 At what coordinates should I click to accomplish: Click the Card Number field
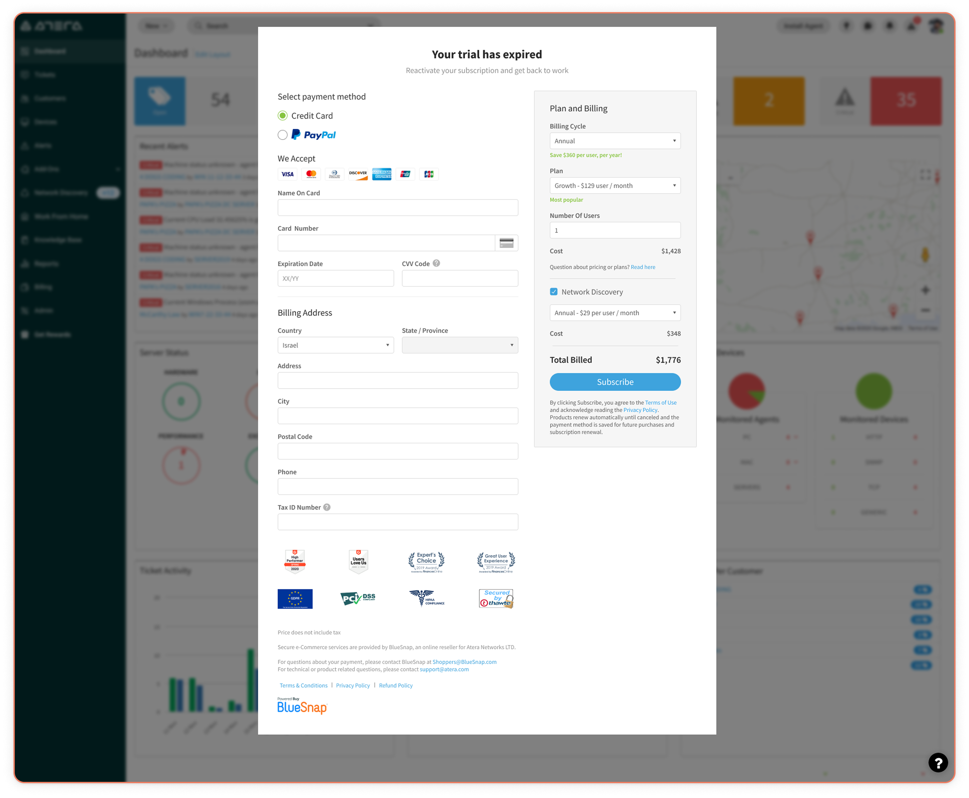[386, 243]
